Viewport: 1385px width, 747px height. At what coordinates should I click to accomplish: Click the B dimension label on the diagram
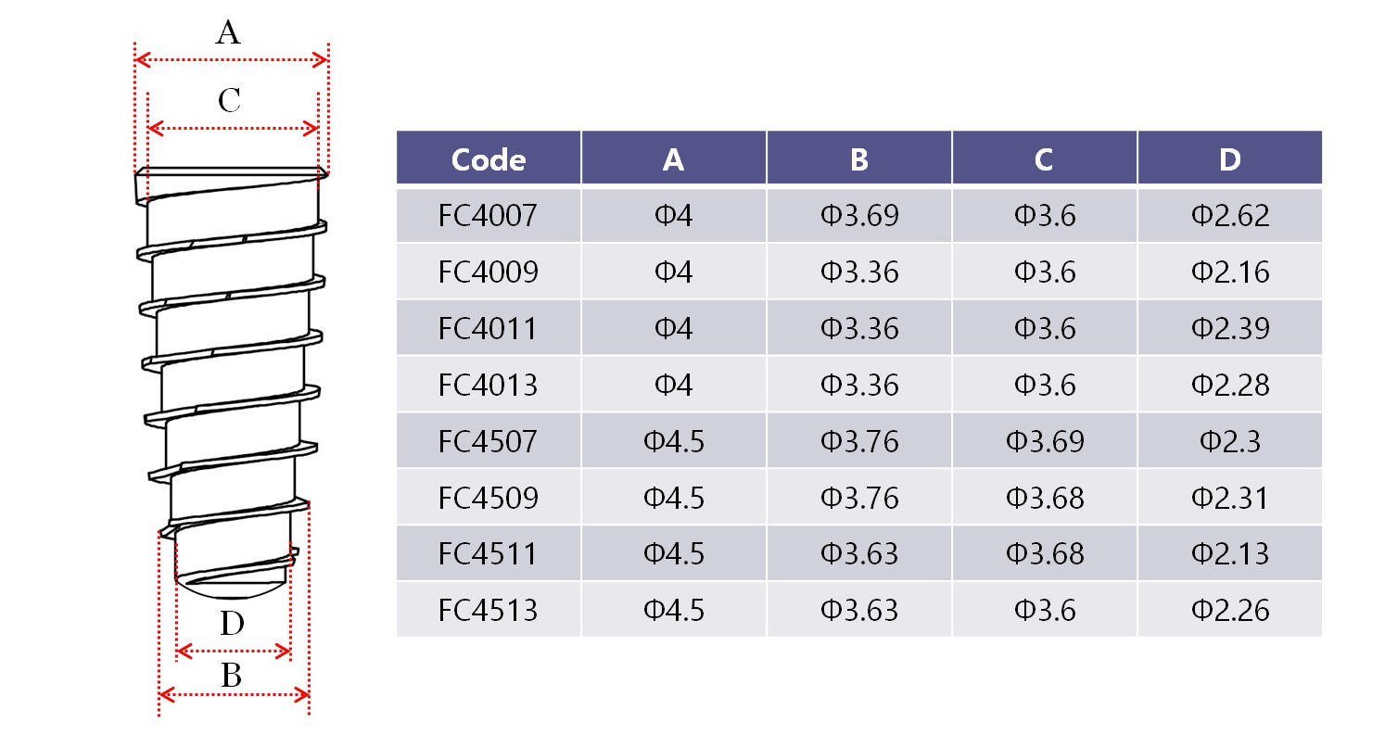(232, 676)
